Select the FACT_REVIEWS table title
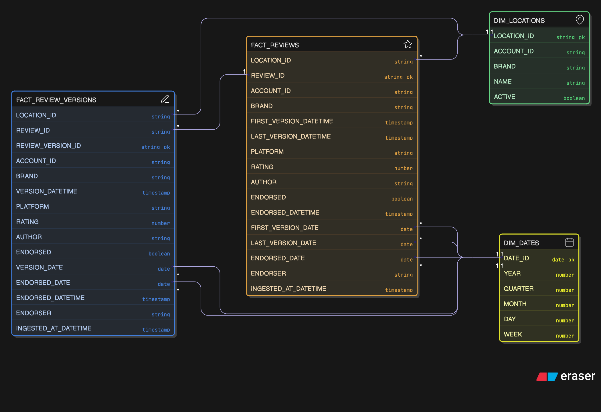601x412 pixels. pyautogui.click(x=275, y=45)
